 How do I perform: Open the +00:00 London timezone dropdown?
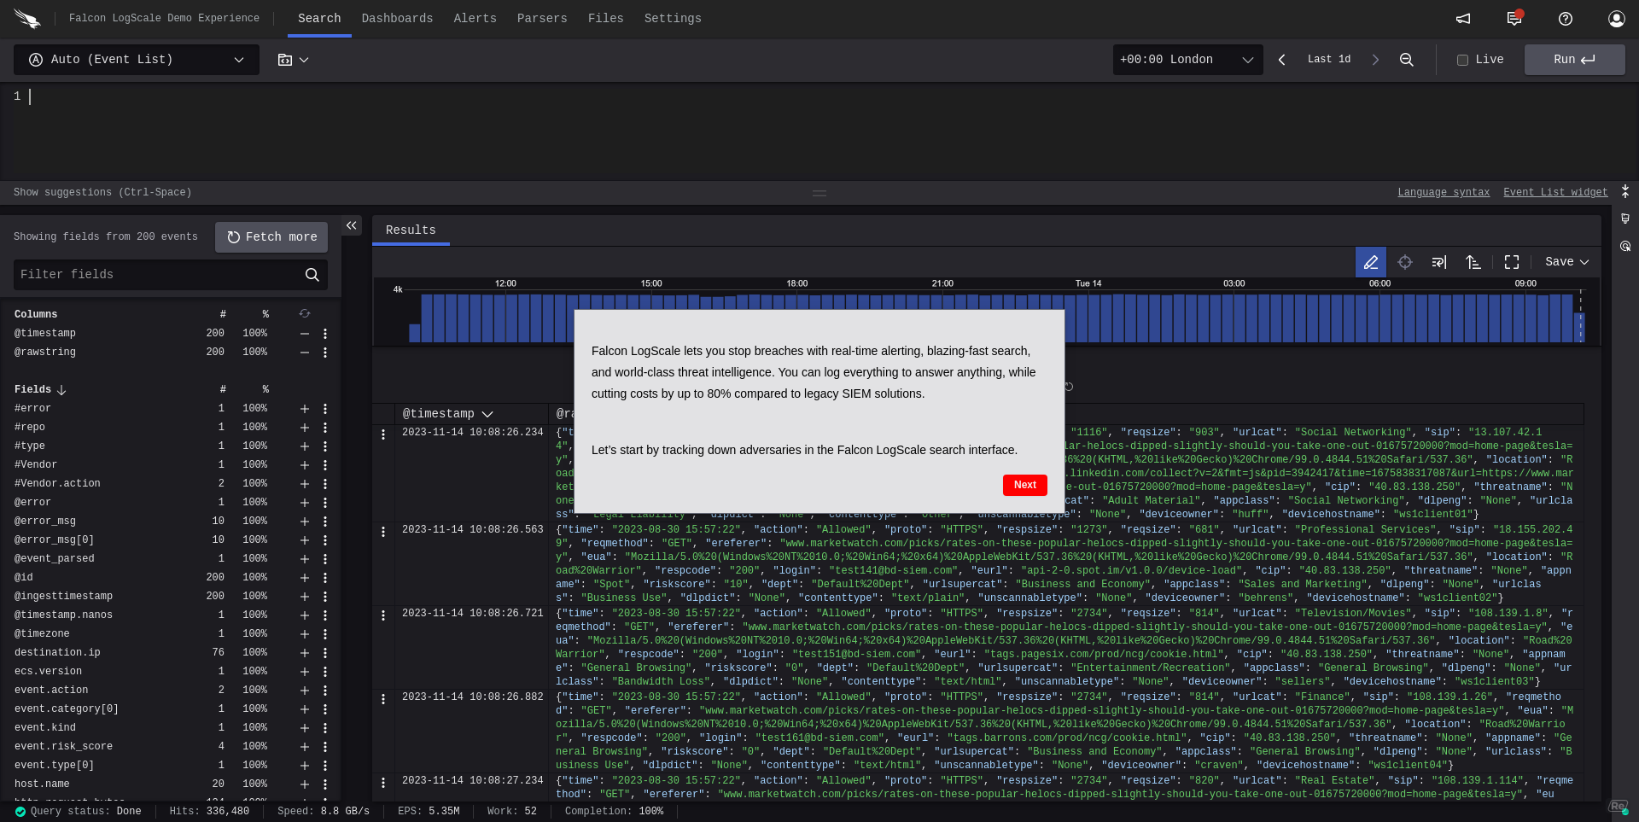(1187, 60)
